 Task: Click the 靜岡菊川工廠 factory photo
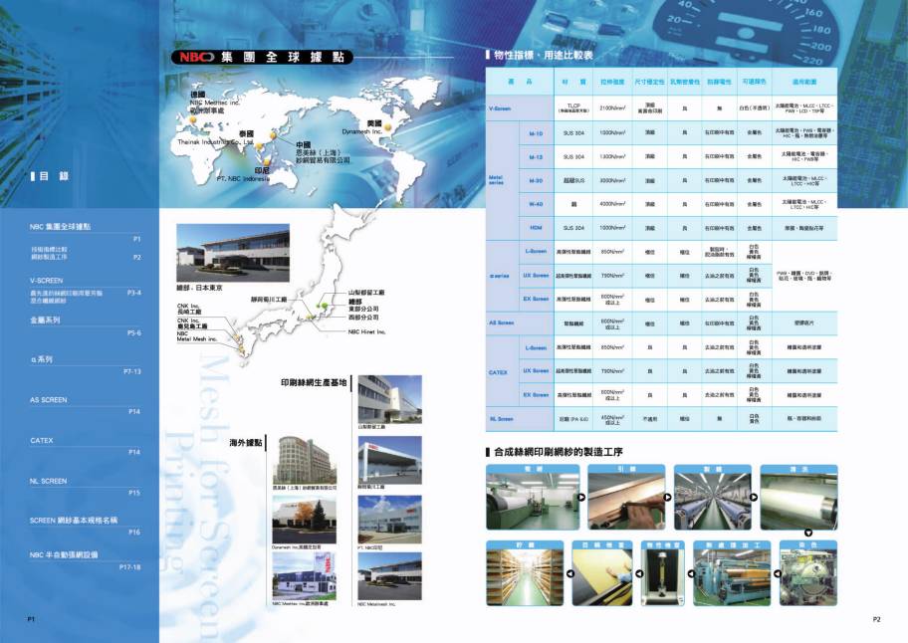point(389,460)
